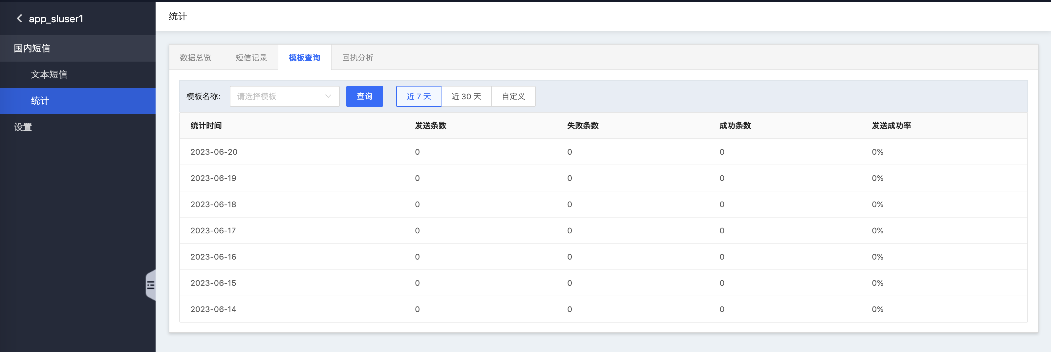Collapse sidebar using the handle icon
The image size is (1051, 352).
tap(151, 285)
